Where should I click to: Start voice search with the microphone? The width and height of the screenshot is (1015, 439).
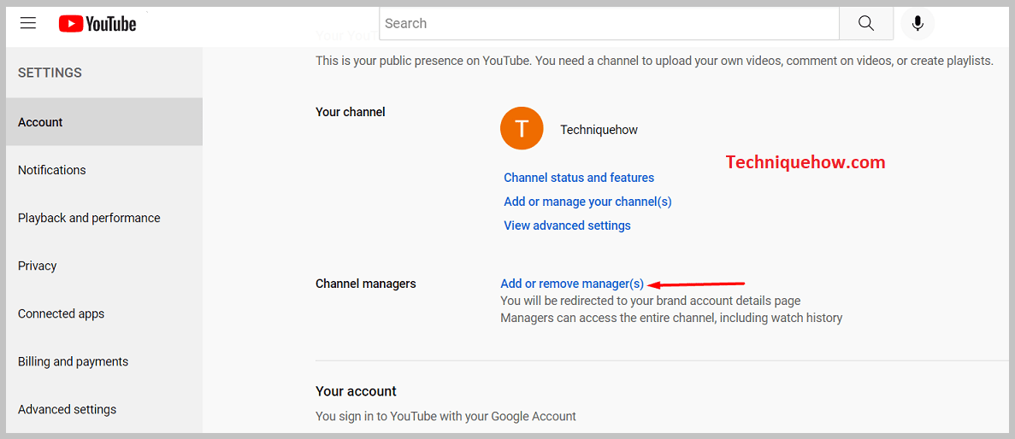pyautogui.click(x=918, y=24)
